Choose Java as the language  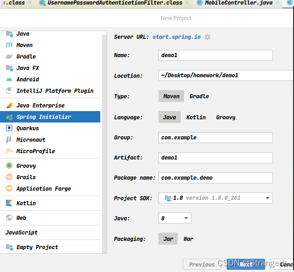tap(169, 117)
